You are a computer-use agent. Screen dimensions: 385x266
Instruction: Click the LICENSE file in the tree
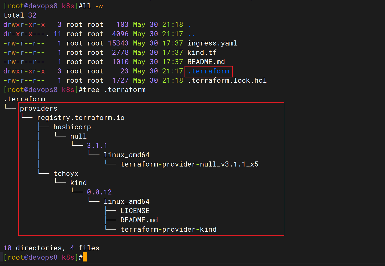(x=135, y=211)
